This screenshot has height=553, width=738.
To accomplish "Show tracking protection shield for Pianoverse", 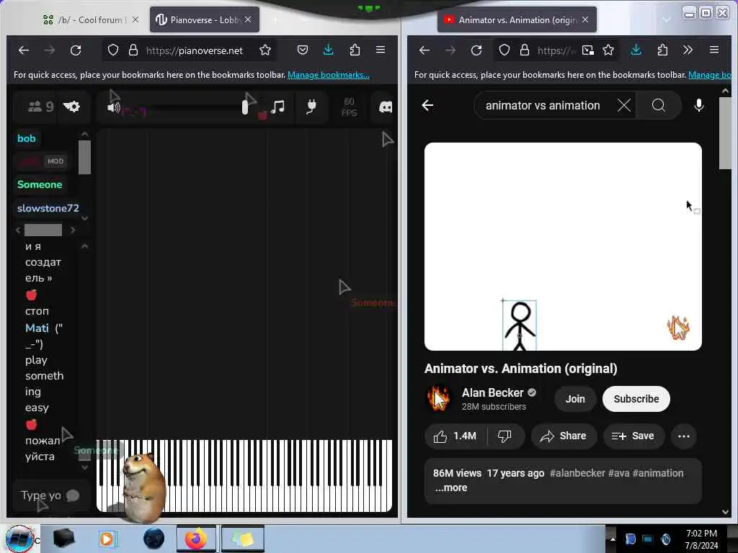I will (x=113, y=50).
